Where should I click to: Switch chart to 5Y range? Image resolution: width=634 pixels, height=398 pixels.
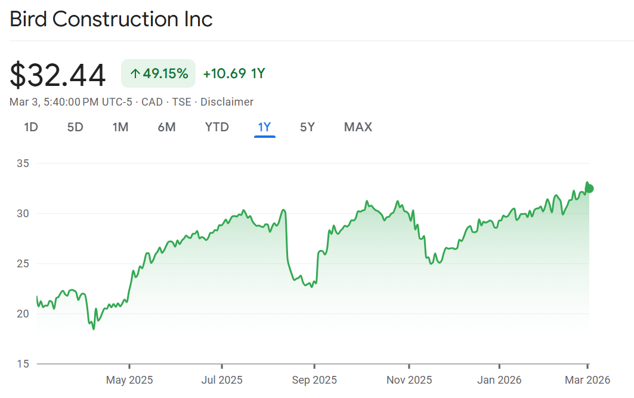tap(307, 127)
